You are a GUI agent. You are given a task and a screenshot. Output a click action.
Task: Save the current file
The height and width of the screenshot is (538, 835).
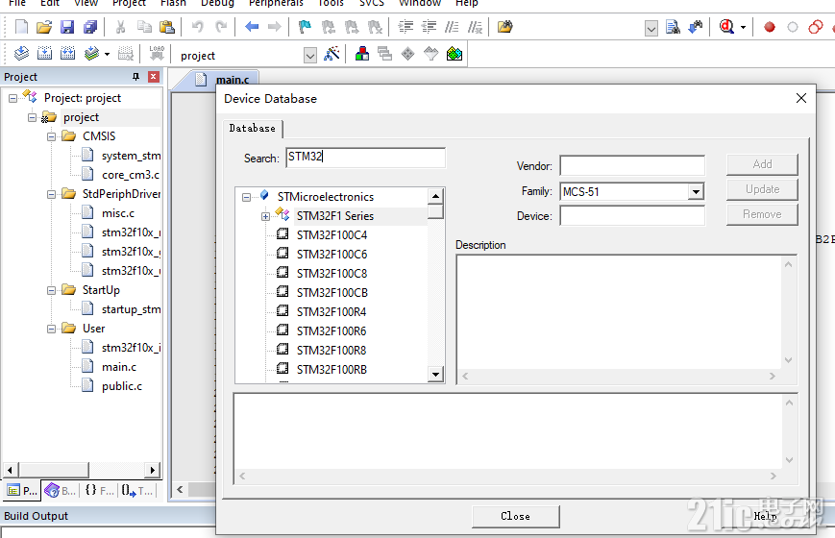tap(67, 27)
